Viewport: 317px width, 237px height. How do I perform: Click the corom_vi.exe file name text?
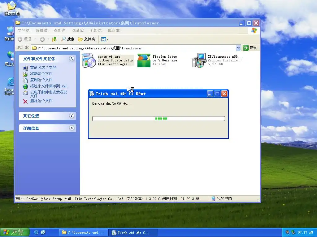click(109, 57)
